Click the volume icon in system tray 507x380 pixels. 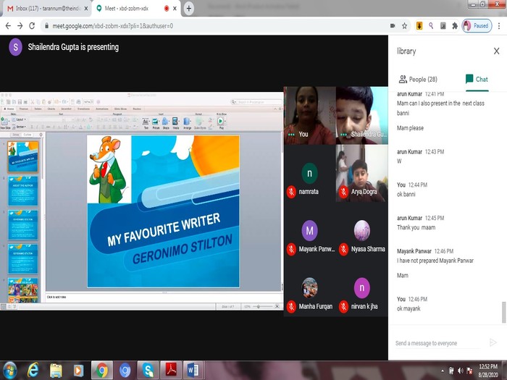pos(461,371)
